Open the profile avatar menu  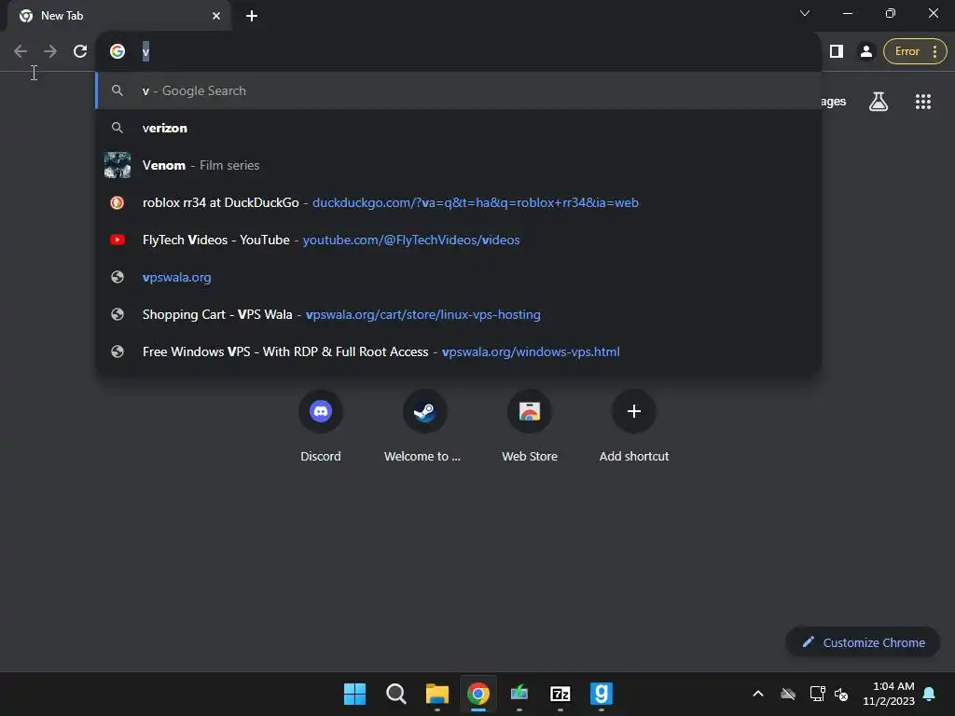click(865, 52)
